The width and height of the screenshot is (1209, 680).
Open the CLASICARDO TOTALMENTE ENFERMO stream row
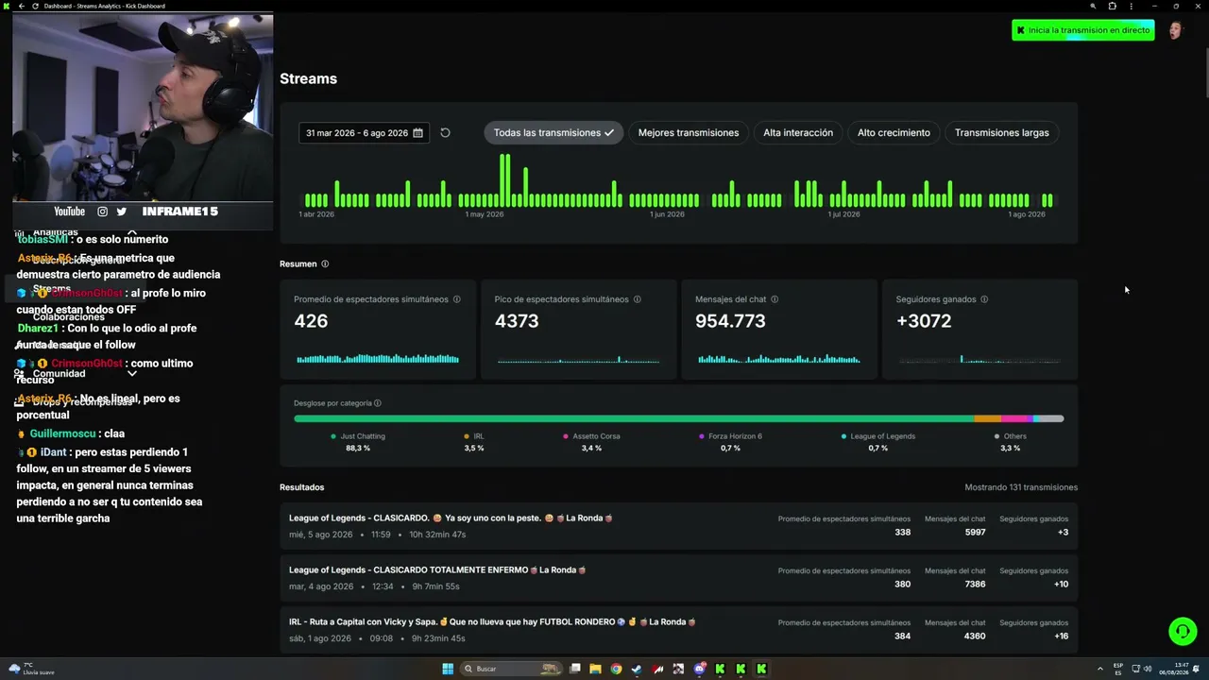coord(678,578)
